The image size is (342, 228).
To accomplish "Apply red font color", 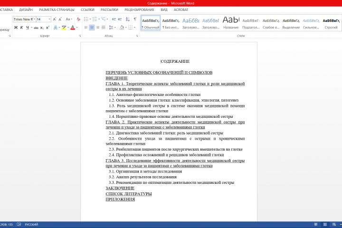I will pos(73,28).
